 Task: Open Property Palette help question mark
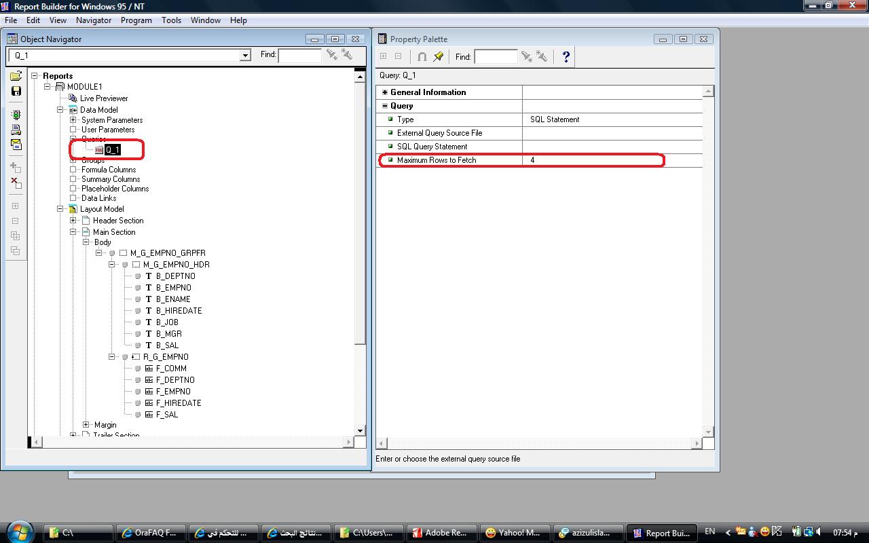[x=566, y=57]
